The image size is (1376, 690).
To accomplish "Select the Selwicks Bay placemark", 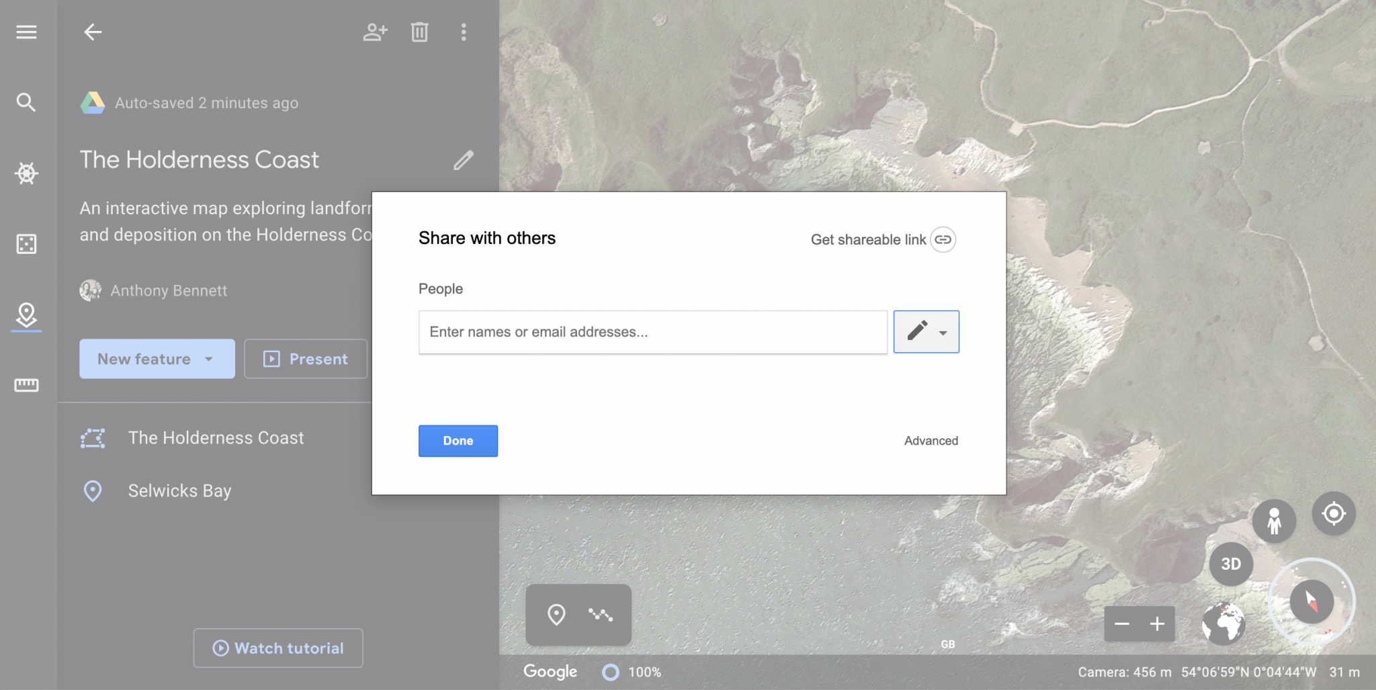I will [x=179, y=491].
